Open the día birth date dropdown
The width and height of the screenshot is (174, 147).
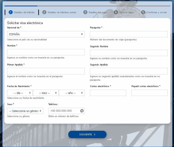[x=20, y=93]
